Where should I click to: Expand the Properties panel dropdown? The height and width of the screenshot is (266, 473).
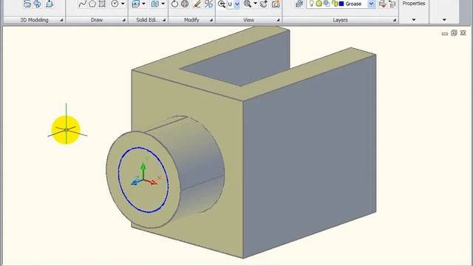(414, 20)
